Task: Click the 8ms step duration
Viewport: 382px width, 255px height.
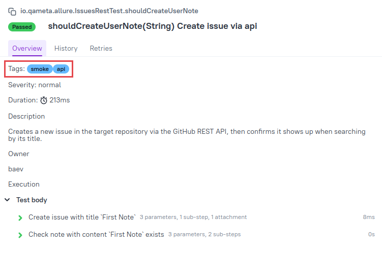Action: tap(369, 217)
